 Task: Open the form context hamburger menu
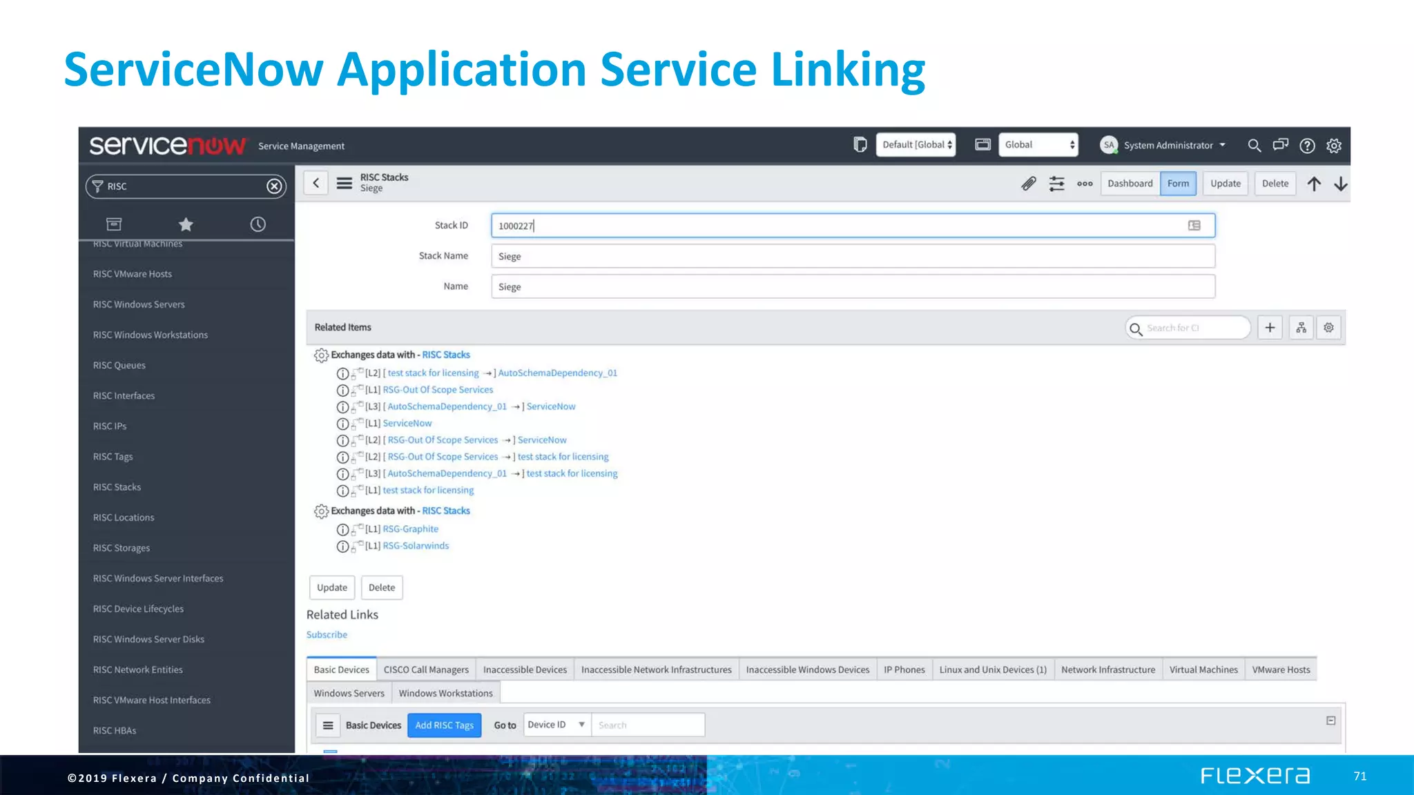point(344,184)
